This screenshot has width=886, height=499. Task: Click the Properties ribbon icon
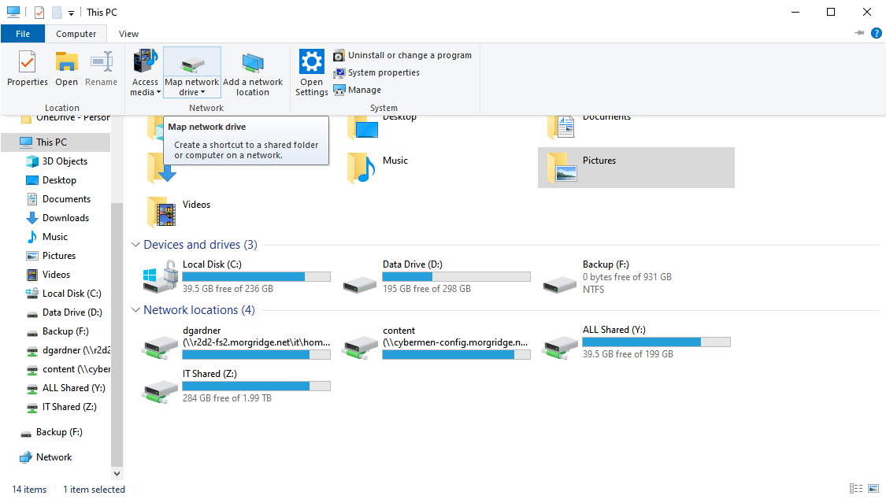pyautogui.click(x=27, y=62)
